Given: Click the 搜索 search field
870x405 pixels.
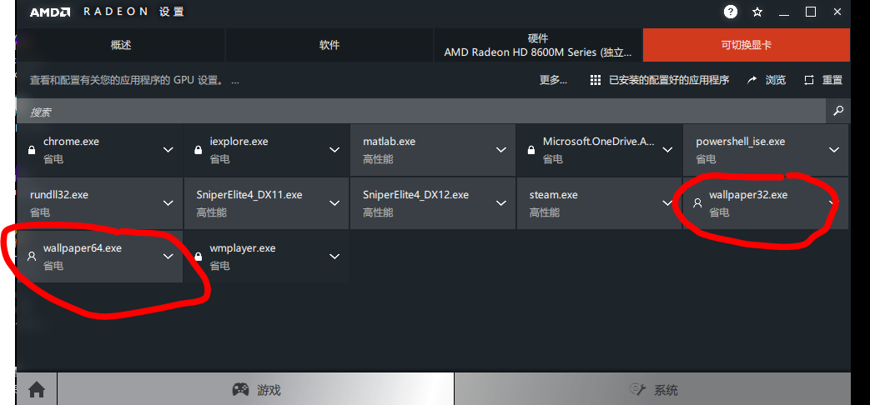Looking at the screenshot, I should [421, 112].
